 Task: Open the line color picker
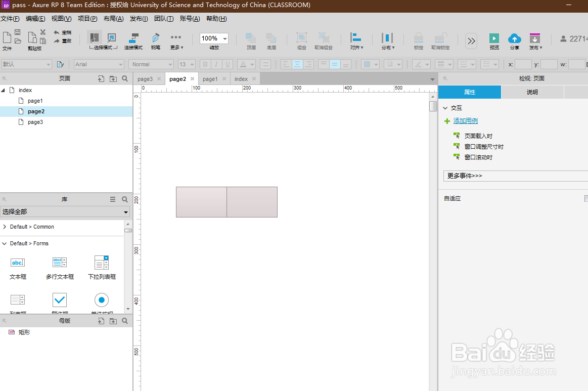pyautogui.click(x=421, y=65)
